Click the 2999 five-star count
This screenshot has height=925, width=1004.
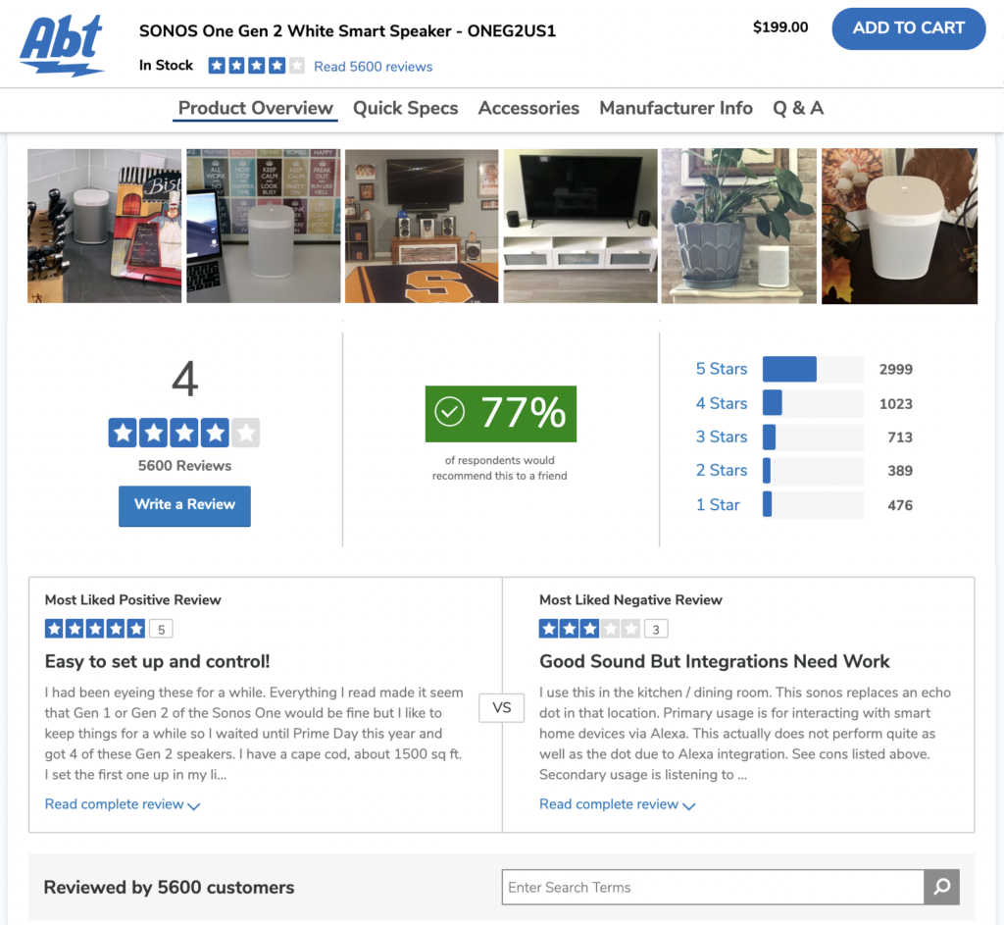[896, 369]
